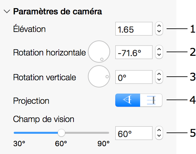Decrease Rotation horizontale using the down arrow
The width and height of the screenshot is (196, 154).
coord(159,55)
